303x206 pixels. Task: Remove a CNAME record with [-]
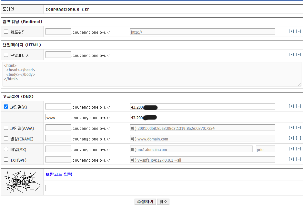tap(298, 138)
